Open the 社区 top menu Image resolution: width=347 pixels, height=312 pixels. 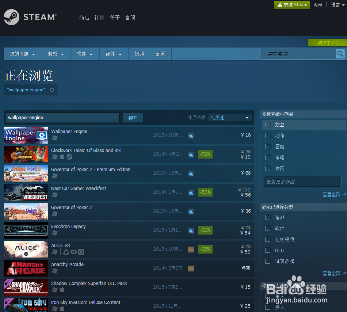99,18
